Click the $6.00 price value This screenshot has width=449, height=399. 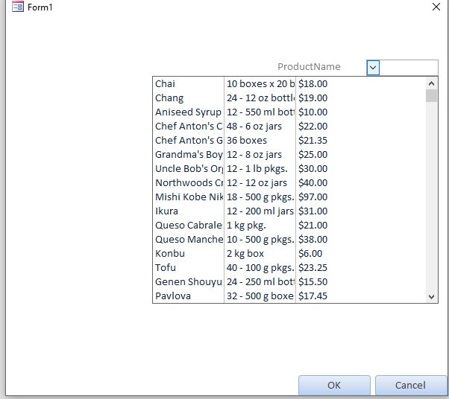pos(310,254)
